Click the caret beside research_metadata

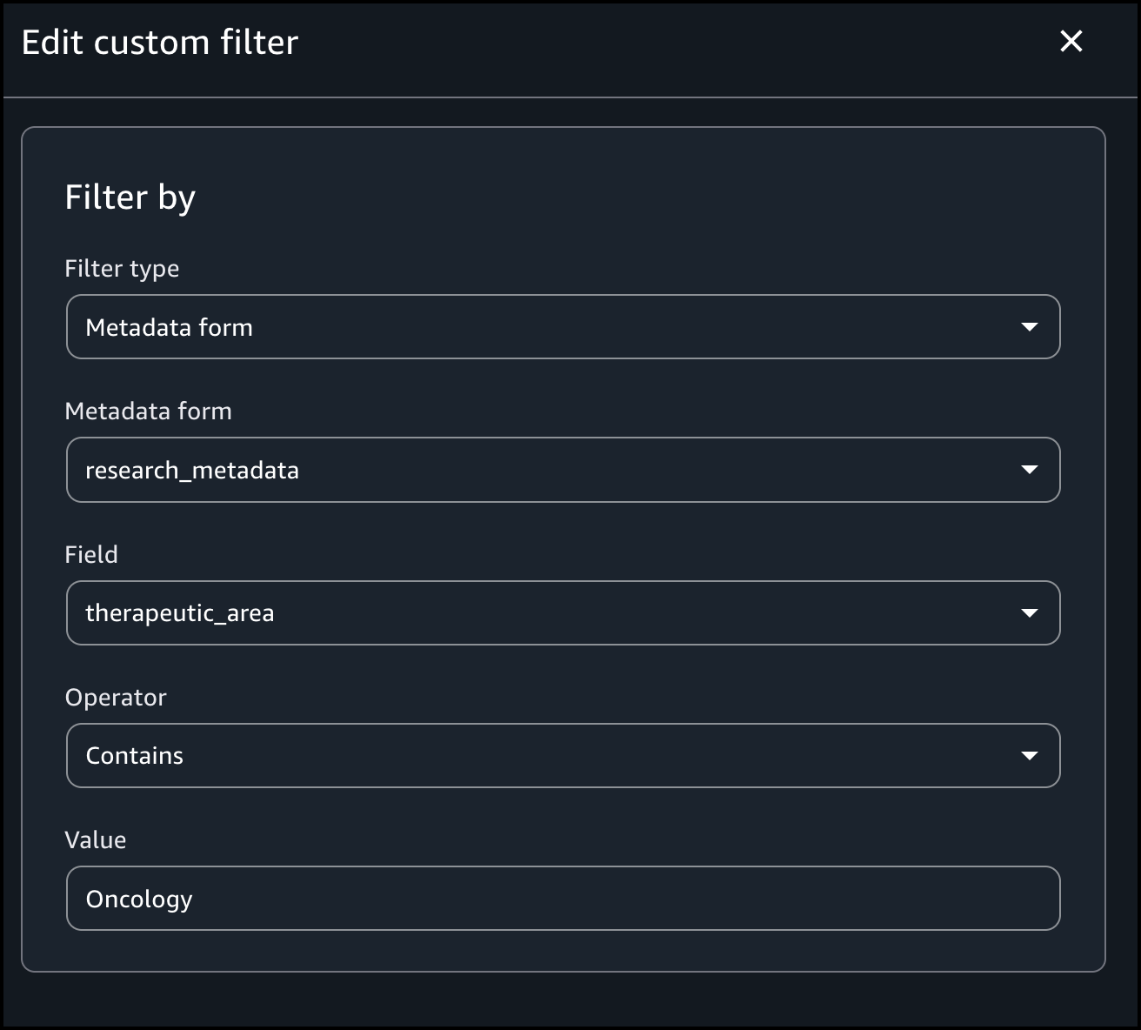click(1029, 470)
